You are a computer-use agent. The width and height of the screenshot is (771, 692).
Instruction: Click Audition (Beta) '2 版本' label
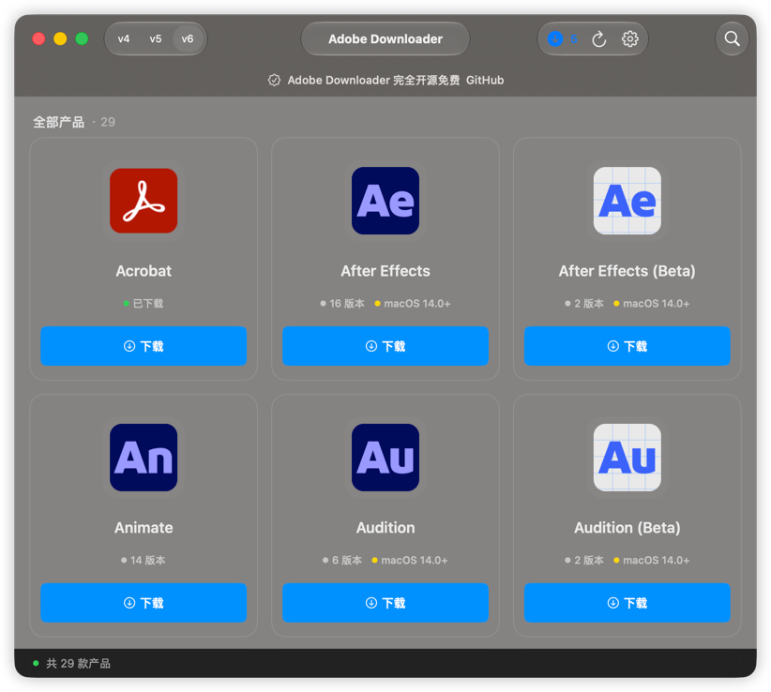589,561
